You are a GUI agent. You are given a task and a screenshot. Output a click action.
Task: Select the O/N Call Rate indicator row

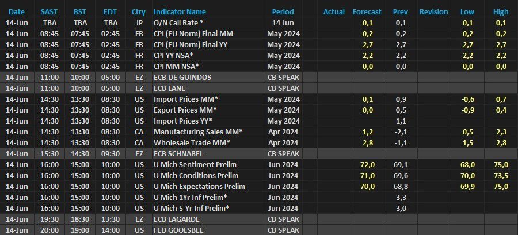[178, 22]
